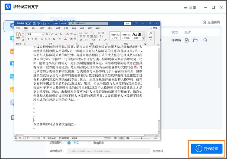This screenshot has height=159, width=227.
Task: Toggle bold formatting
Action: (29, 39)
